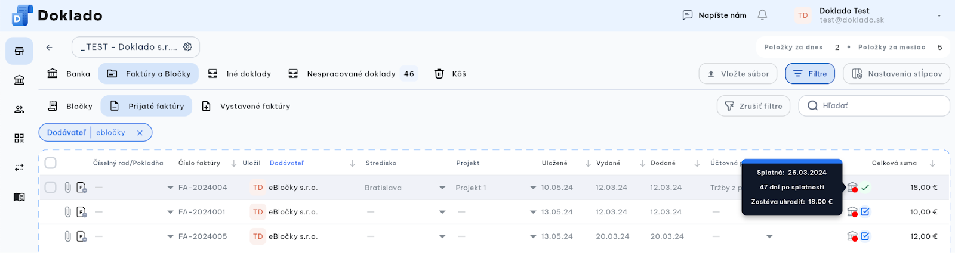The image size is (955, 253).
Task: Click 18,00 € total amount
Action: 924,188
